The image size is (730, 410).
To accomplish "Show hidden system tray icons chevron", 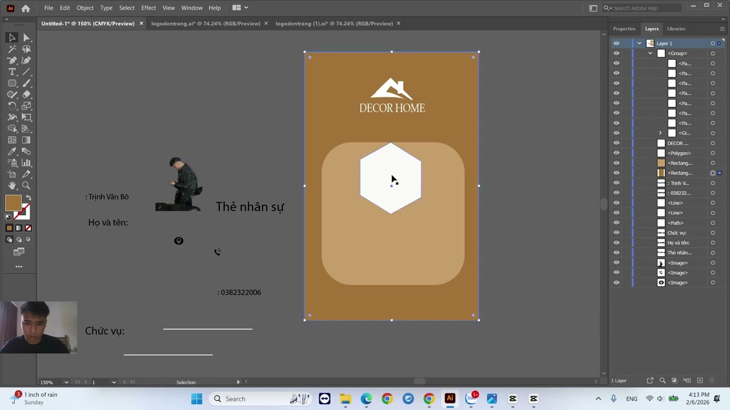I will pos(598,399).
